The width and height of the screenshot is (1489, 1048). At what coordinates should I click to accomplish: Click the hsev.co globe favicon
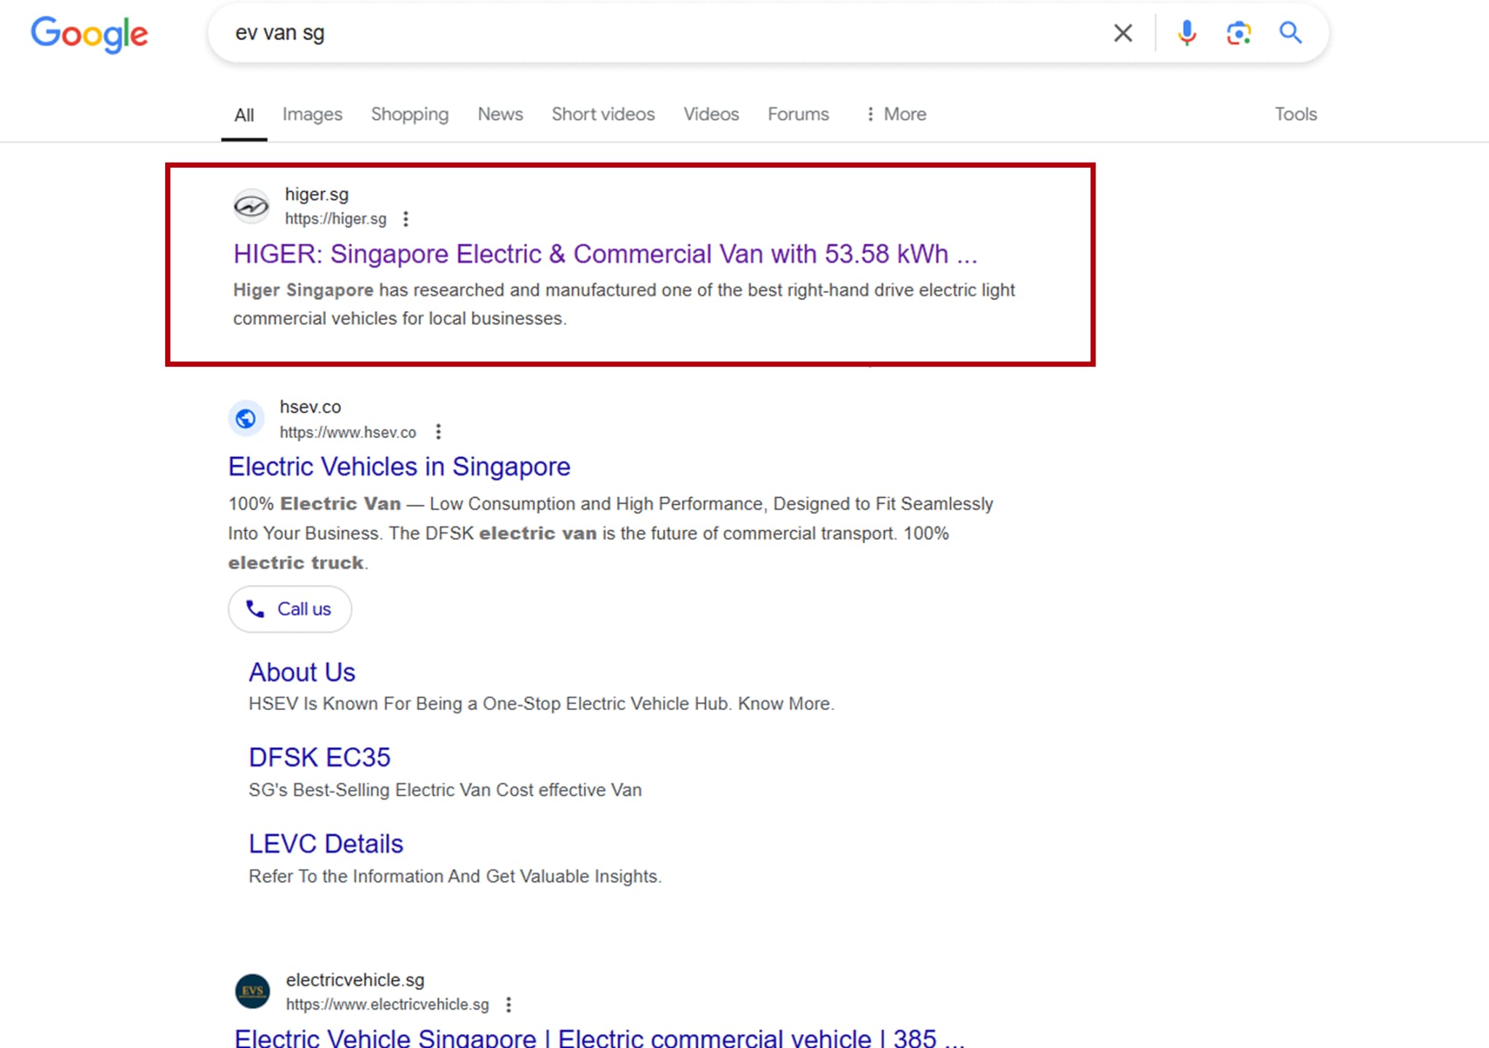point(246,419)
